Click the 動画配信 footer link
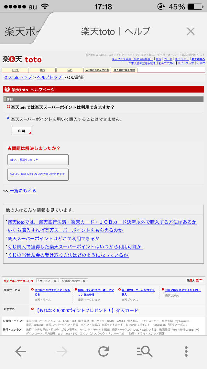The width and height of the screenshot is (207, 369). pos(165,330)
